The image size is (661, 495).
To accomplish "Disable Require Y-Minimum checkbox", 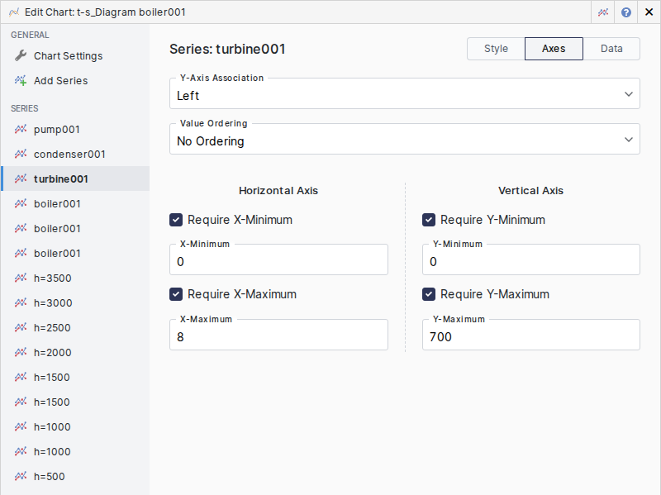I will (x=429, y=220).
